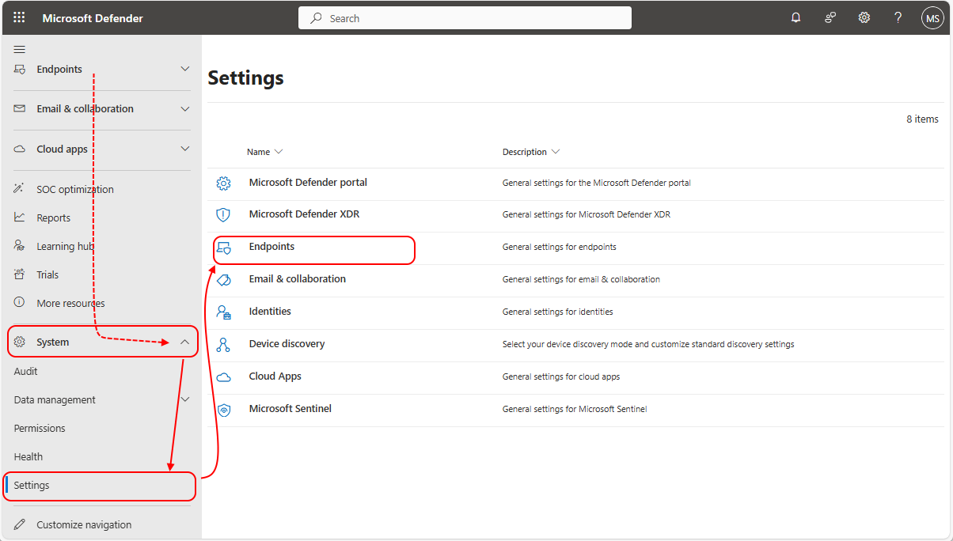Screen dimensions: 953x541
Task: Open notifications via the bell icon
Action: [x=795, y=17]
